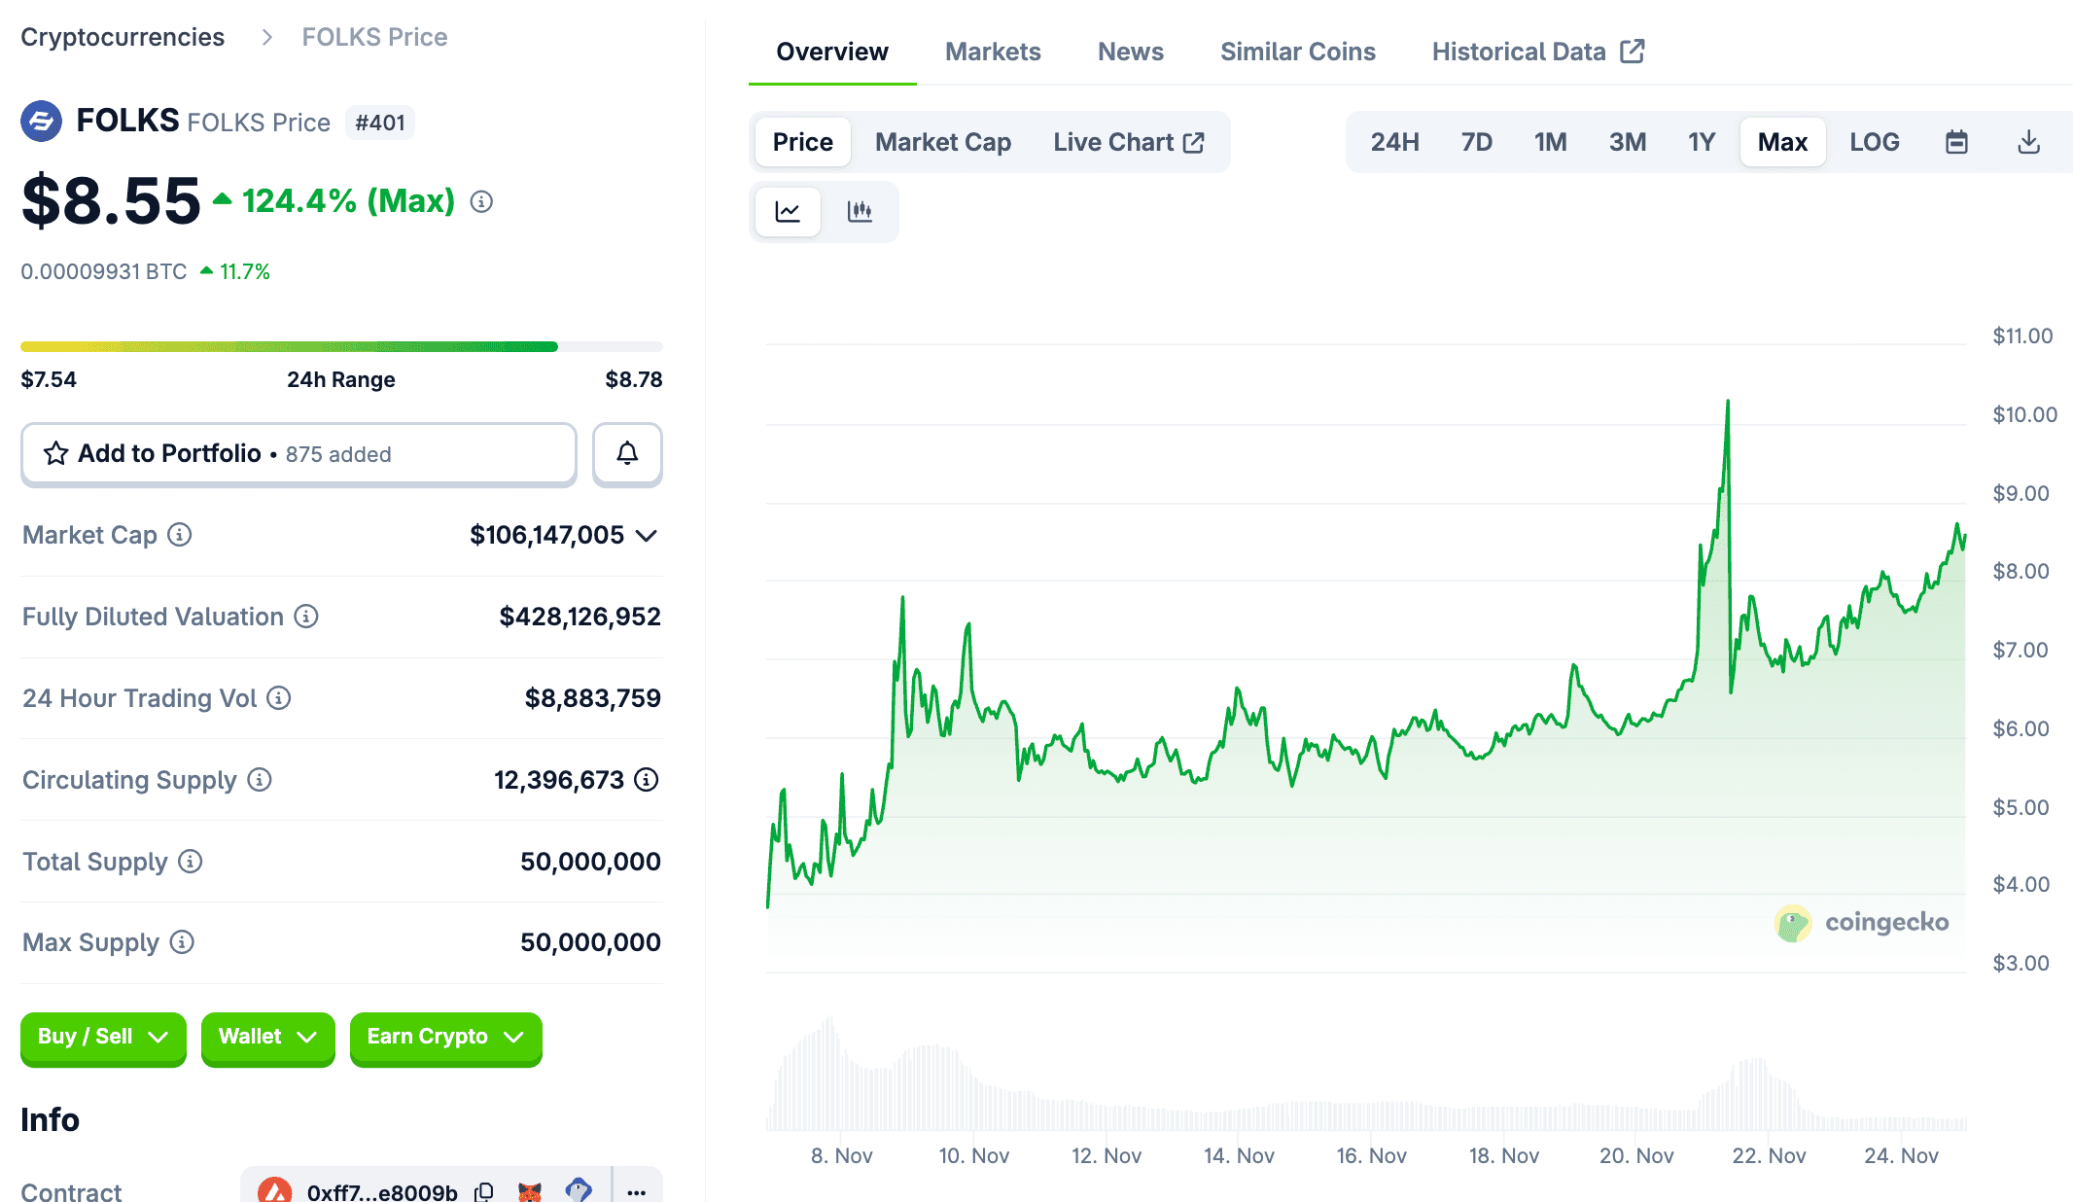This screenshot has height=1202, width=2073.
Task: Open the Similar Coins tab
Action: [1297, 52]
